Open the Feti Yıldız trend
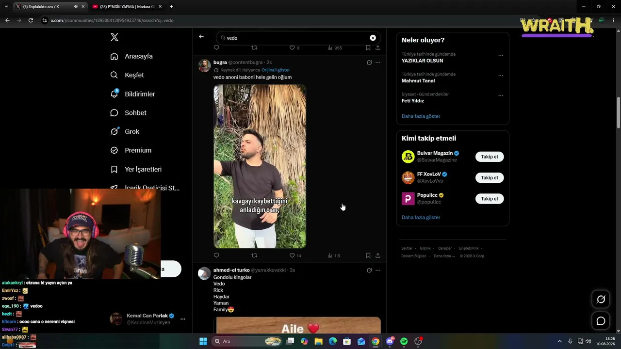621x349 pixels. click(x=413, y=101)
